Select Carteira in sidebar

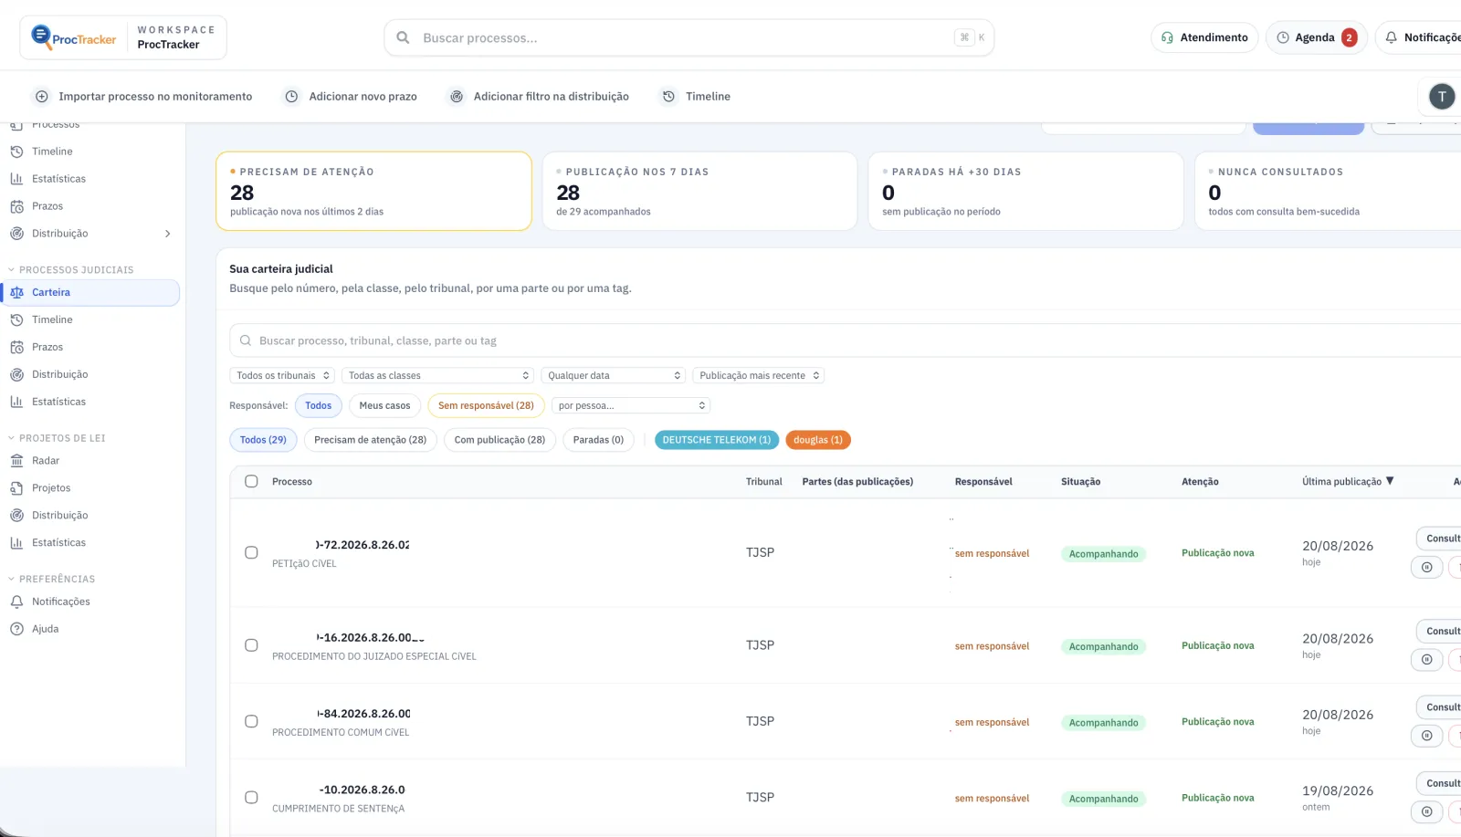(89, 292)
